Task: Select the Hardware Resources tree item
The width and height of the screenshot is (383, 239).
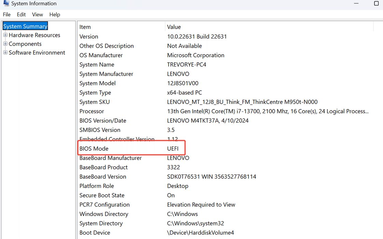Action: pos(34,35)
